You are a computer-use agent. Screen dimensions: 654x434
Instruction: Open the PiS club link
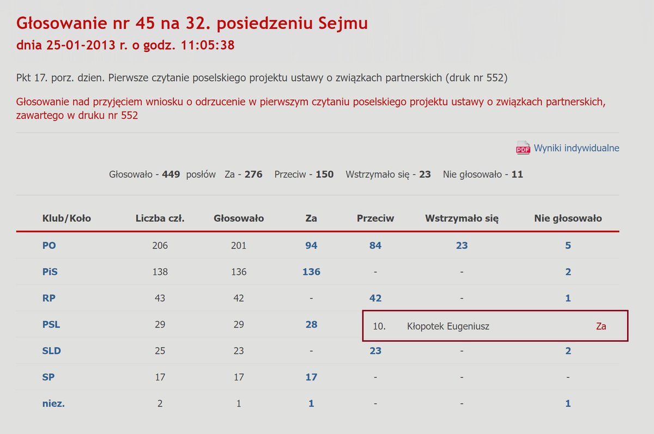(50, 272)
